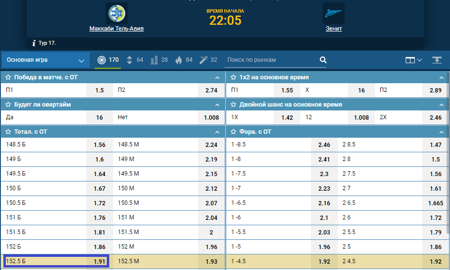Favorite the 1x2 на основное время market

[234, 77]
